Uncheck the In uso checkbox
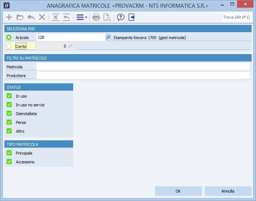 (x=10, y=96)
